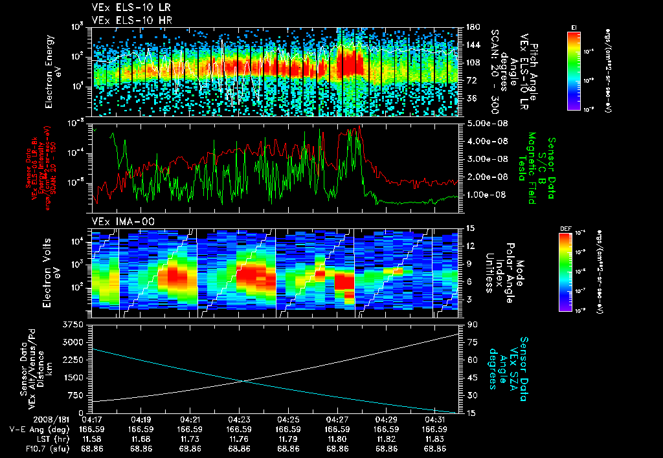663x458 pixels.
Task: Click the pitch angle tick '36'
Action: coord(471,98)
